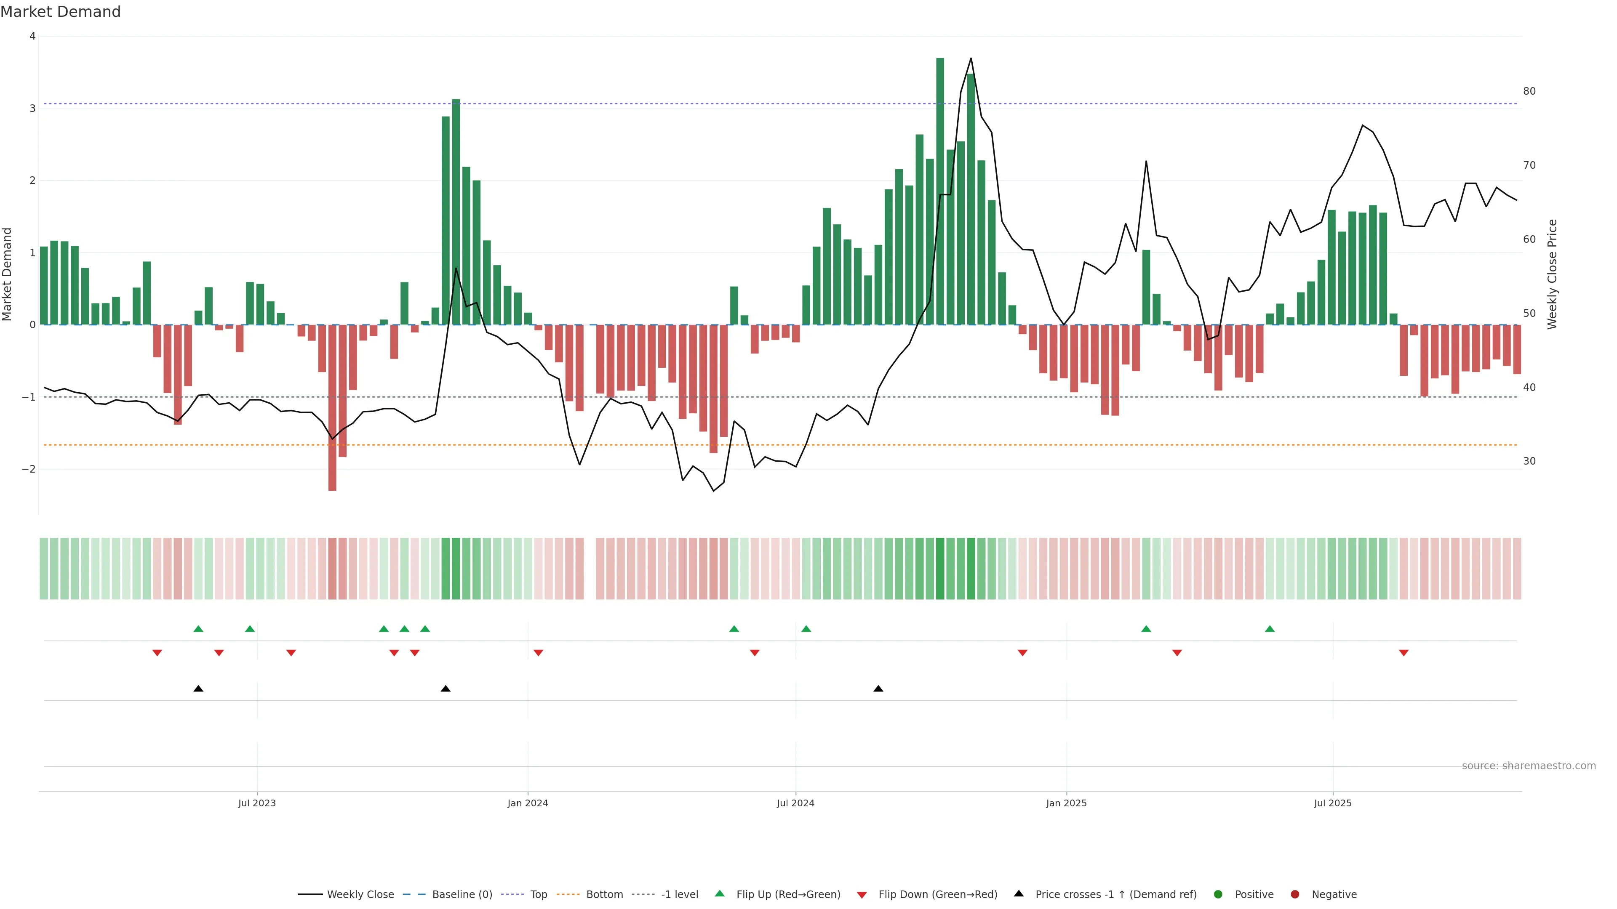1617x909 pixels.
Task: Click the leftmost black price-cross triangle marker
Action: coord(198,689)
